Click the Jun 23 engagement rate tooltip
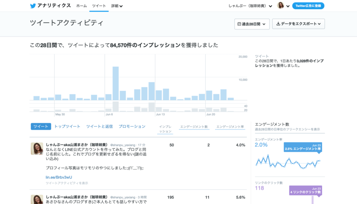The height and width of the screenshot is (204, 357). pos(303,147)
